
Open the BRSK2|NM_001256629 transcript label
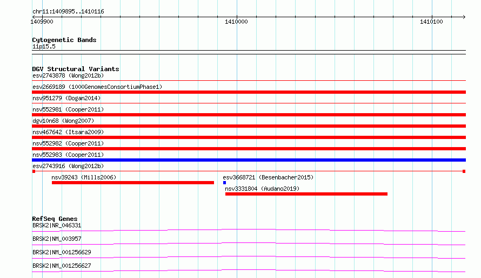point(62,252)
